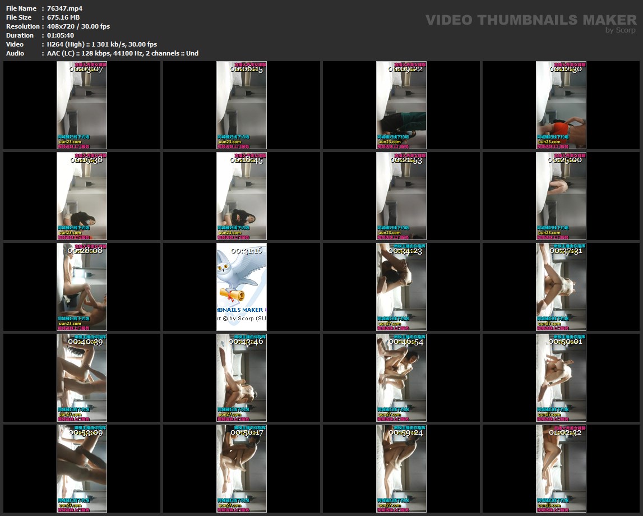Open the thumbnail stamped 00:06:15
The height and width of the screenshot is (516, 643).
pos(242,107)
